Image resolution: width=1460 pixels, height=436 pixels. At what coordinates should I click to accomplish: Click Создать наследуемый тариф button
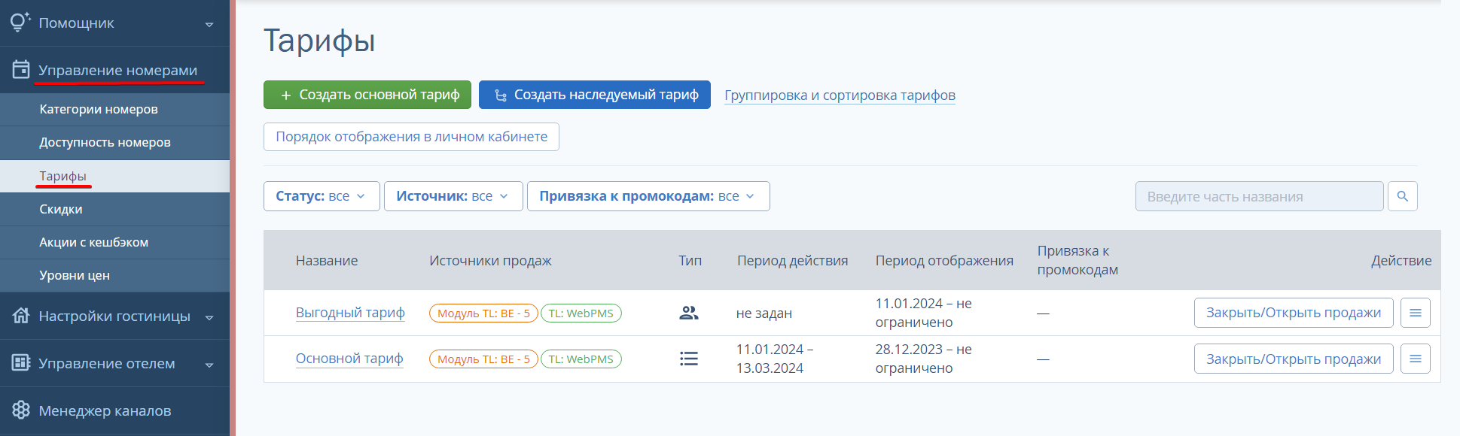595,95
